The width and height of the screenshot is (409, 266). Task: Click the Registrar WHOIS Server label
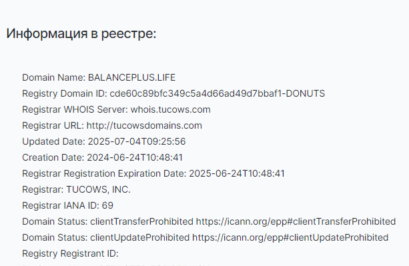(x=75, y=110)
